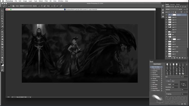Select the Crop tool
Image resolution: width=189 pixels, height=106 pixels.
[x=2, y=21]
